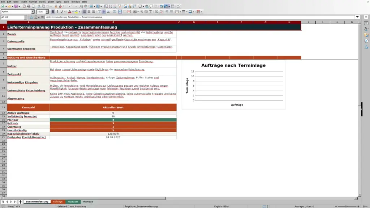Switch to the Aufträge sheet tab
Image resolution: width=370 pixels, height=208 pixels.
pyautogui.click(x=57, y=202)
